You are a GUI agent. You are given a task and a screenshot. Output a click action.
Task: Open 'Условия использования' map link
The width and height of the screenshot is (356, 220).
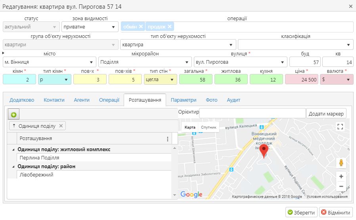tap(327, 197)
